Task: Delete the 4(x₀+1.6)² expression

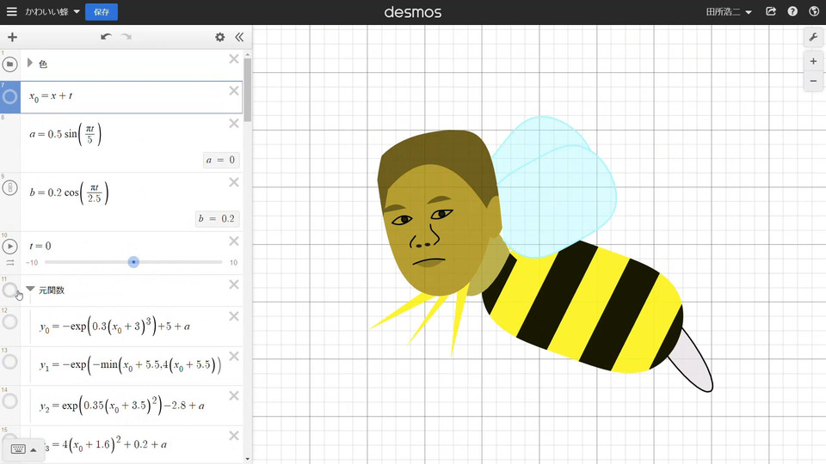Action: coord(234,437)
